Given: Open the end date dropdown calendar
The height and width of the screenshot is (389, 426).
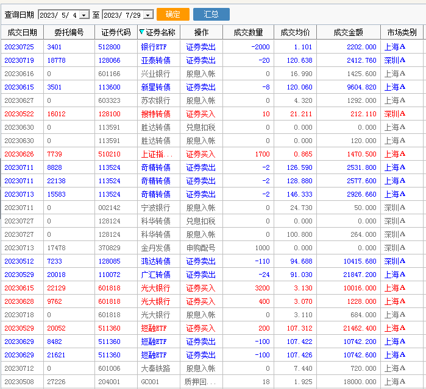Looking at the screenshot, I should (x=148, y=15).
